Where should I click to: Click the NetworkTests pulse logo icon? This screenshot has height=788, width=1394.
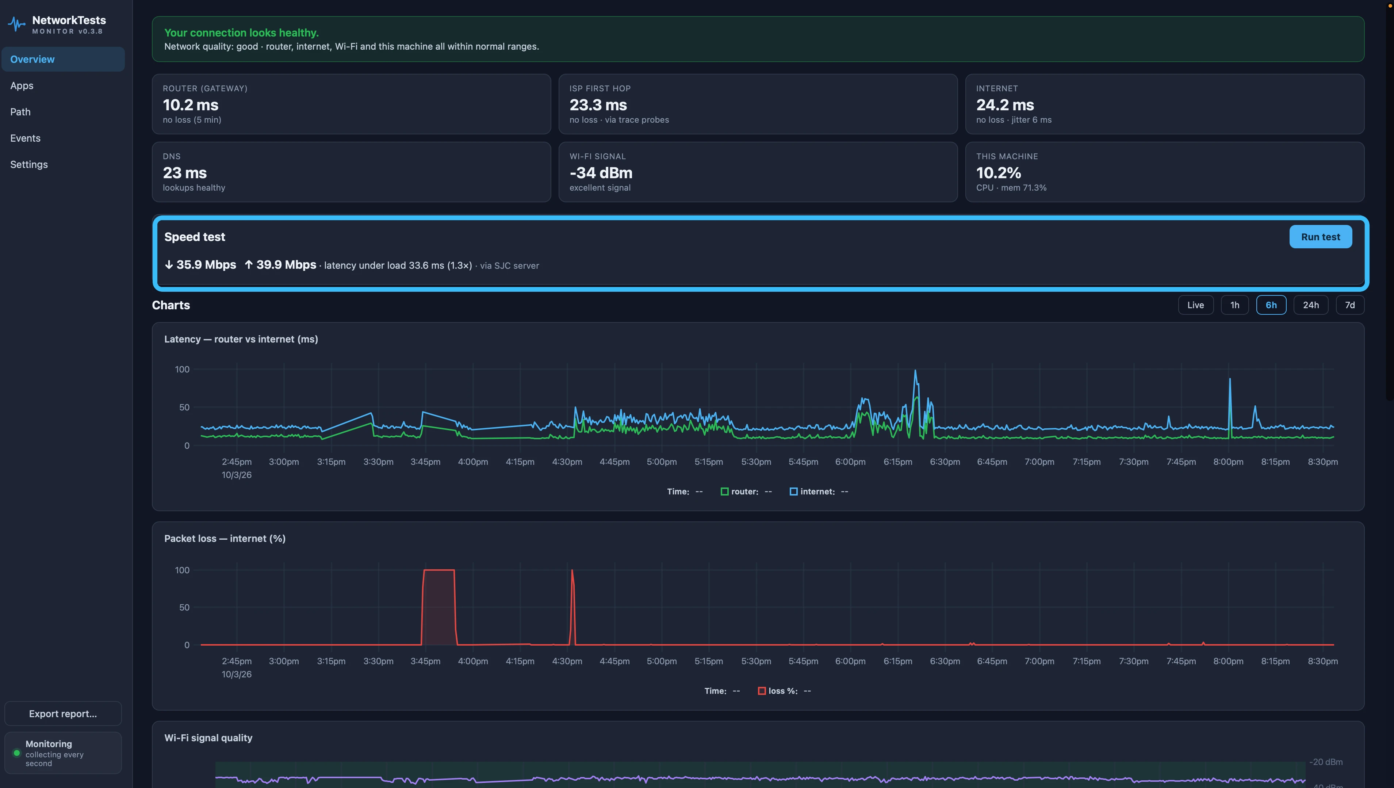tap(17, 24)
